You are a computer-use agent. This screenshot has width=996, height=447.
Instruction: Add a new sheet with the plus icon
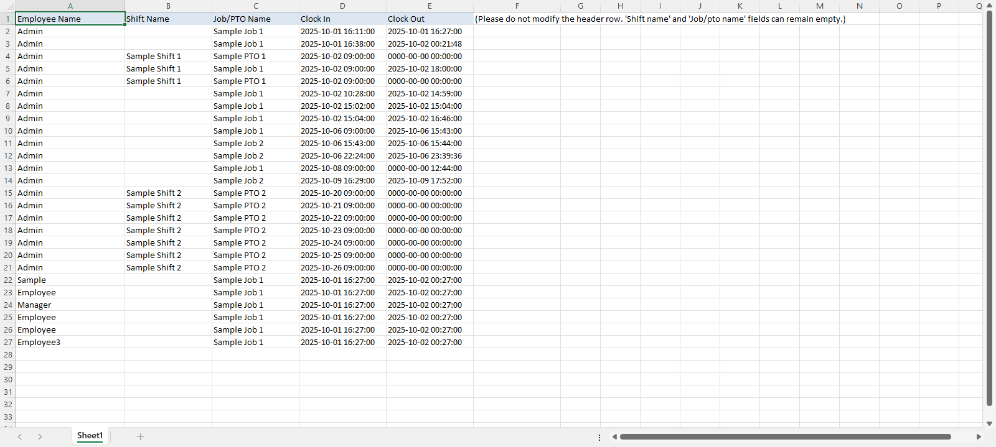(x=140, y=436)
